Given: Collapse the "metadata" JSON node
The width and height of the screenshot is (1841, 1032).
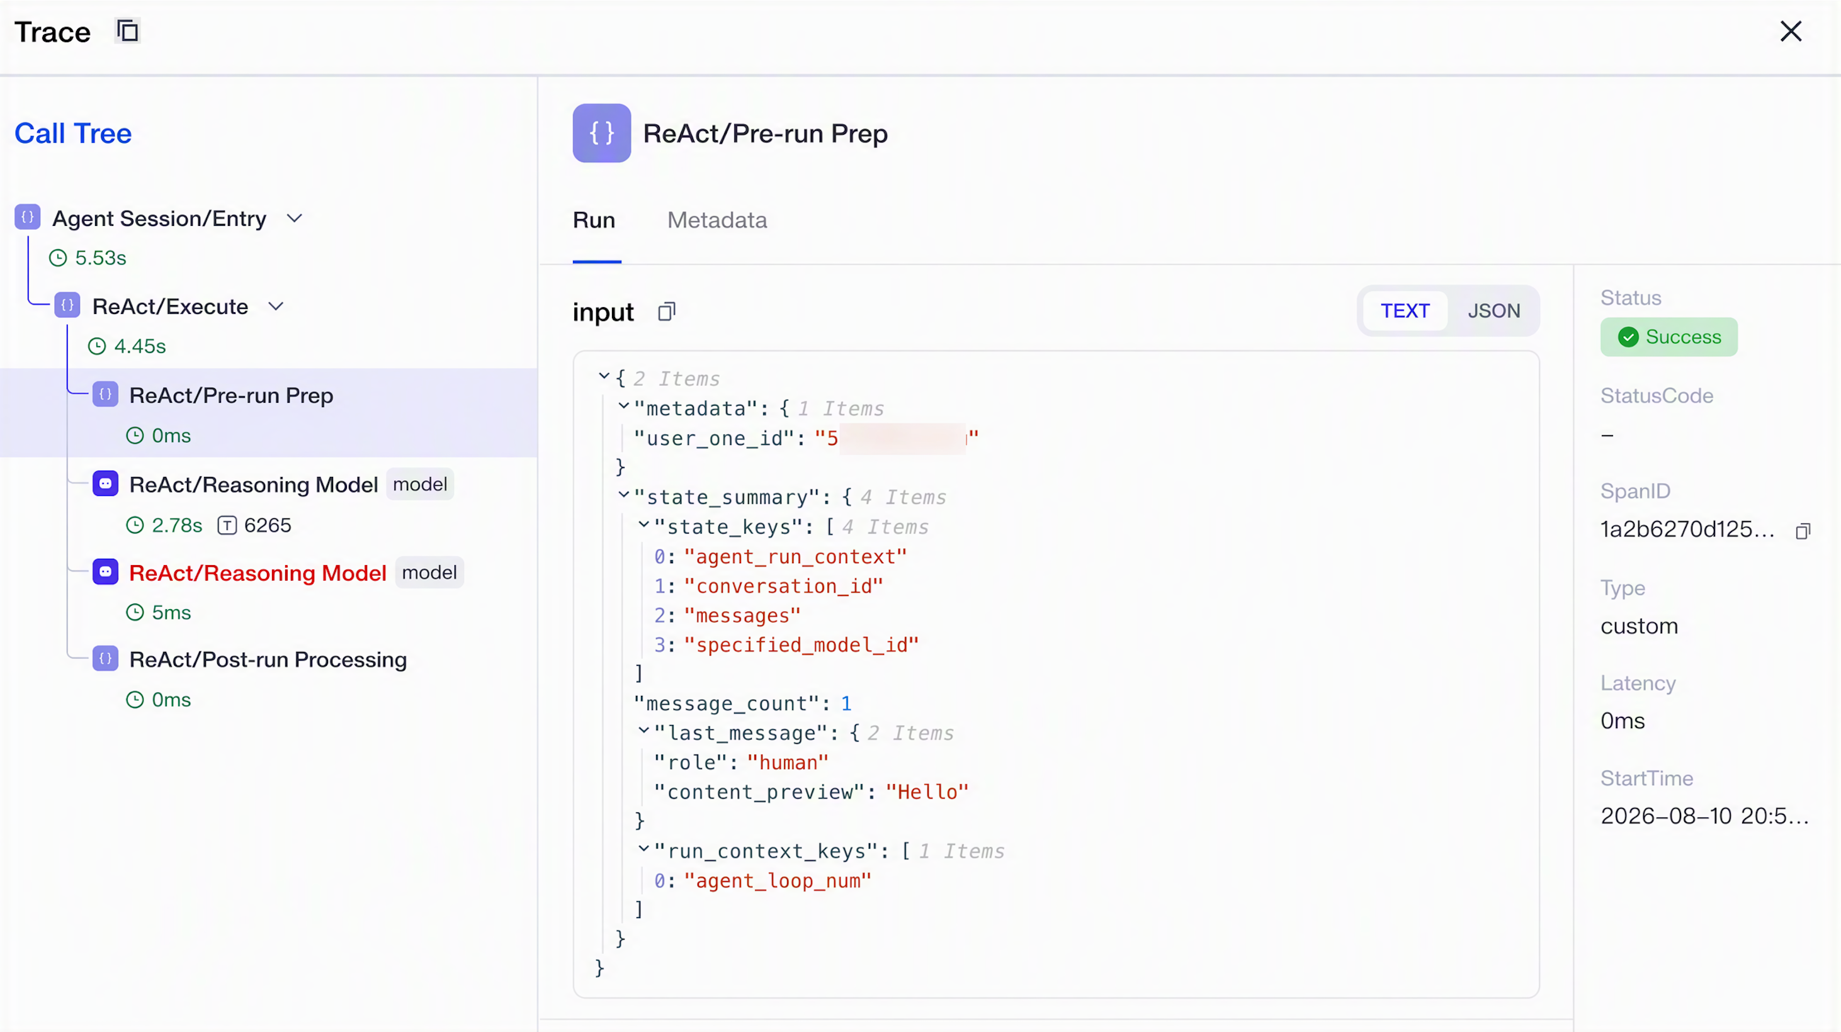Looking at the screenshot, I should click(624, 406).
